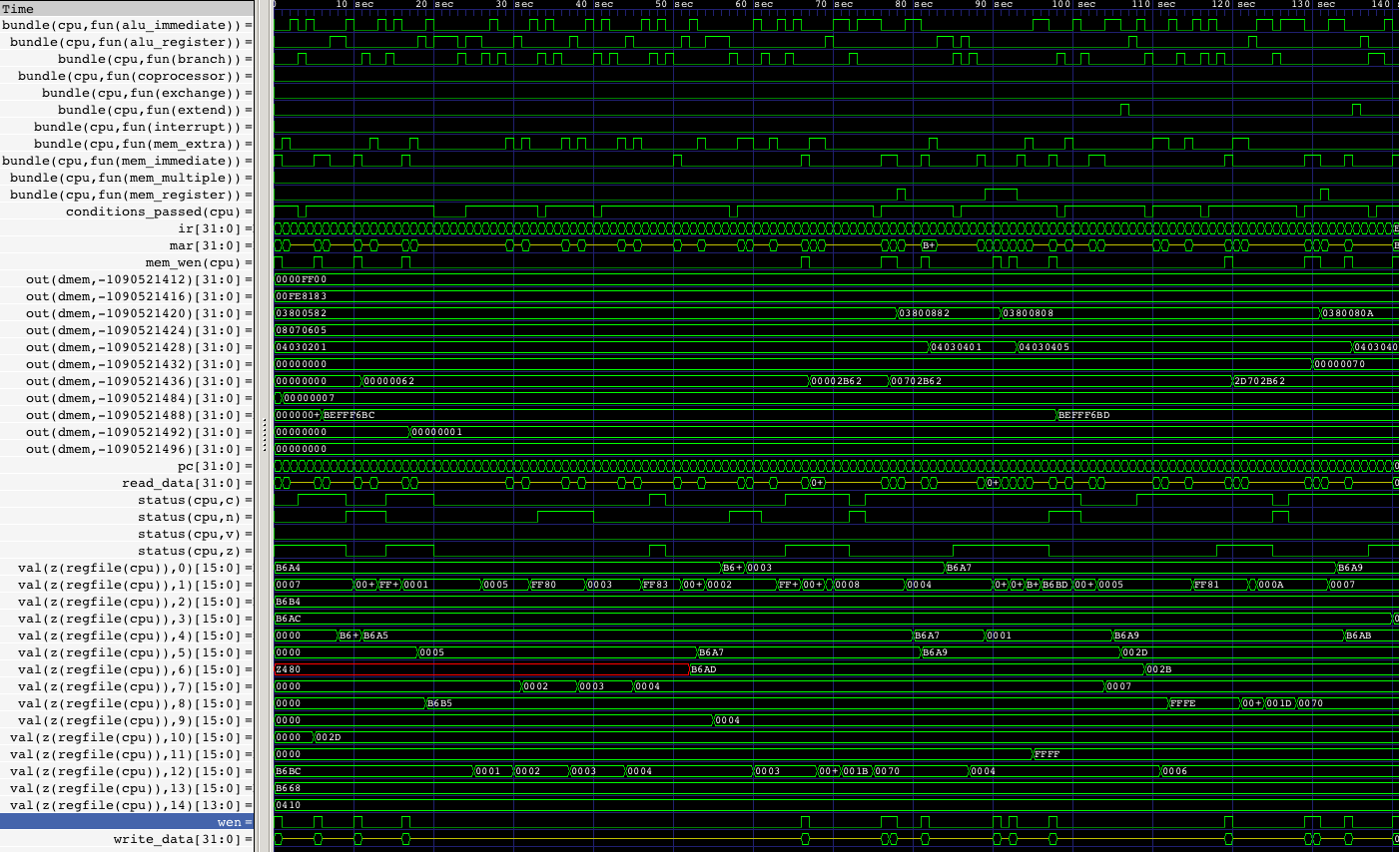Click the mar[31:0] waveform trace

(599, 245)
